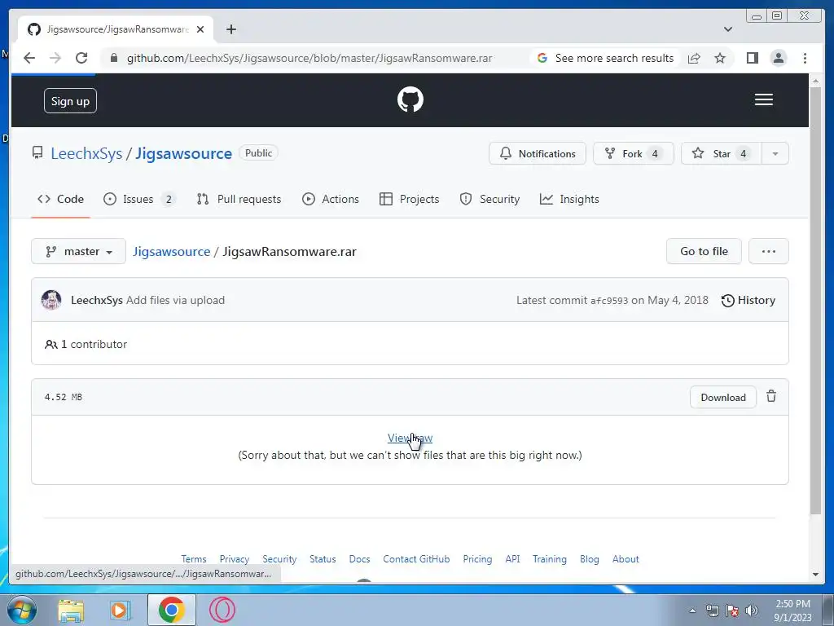Expand the tab search dropdown chevron
The height and width of the screenshot is (626, 834).
(727, 29)
